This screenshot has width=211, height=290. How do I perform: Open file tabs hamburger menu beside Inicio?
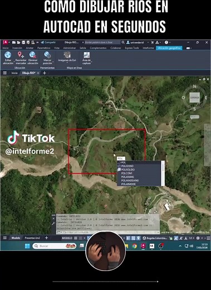pos(5,73)
